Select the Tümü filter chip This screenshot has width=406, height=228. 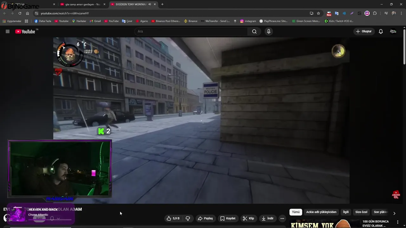[x=296, y=212]
